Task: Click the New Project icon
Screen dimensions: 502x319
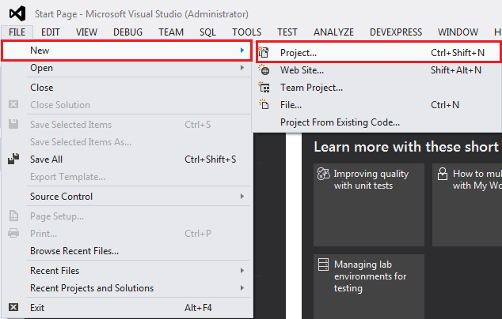Action: pyautogui.click(x=264, y=52)
